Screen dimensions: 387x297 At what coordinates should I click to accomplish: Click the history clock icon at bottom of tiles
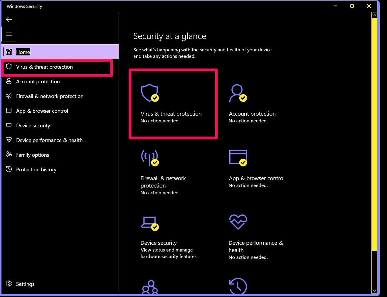click(238, 286)
